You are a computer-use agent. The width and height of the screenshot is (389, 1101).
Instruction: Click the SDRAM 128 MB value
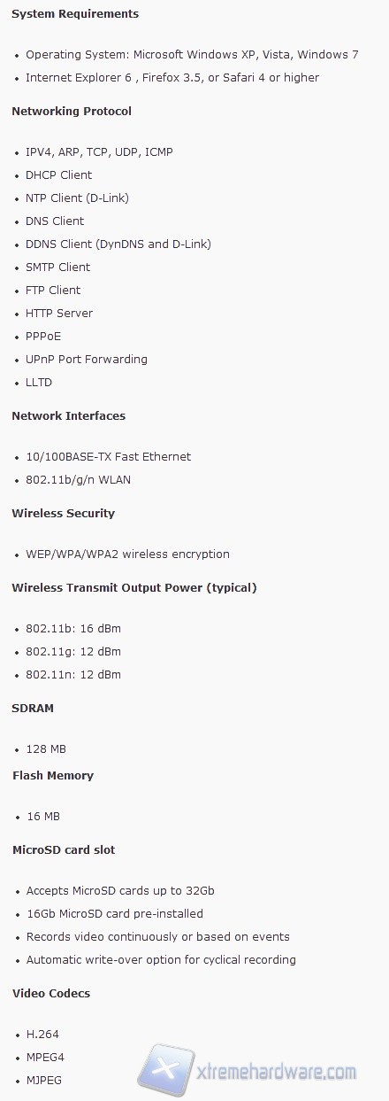[x=46, y=749]
